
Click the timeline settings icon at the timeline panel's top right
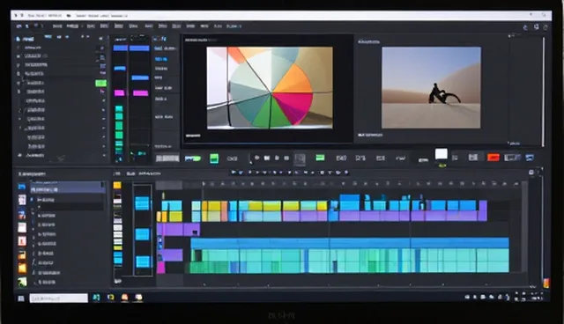tap(531, 173)
